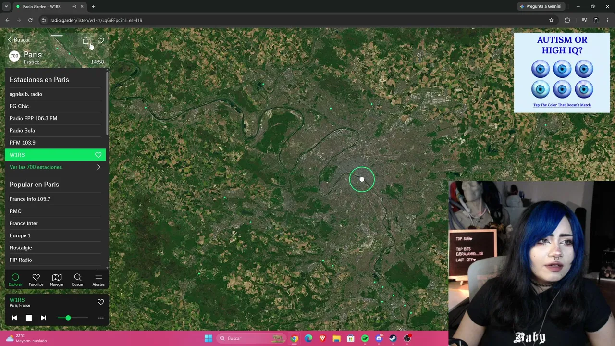Open the Navegar tab
The image size is (615, 346).
pos(57,280)
